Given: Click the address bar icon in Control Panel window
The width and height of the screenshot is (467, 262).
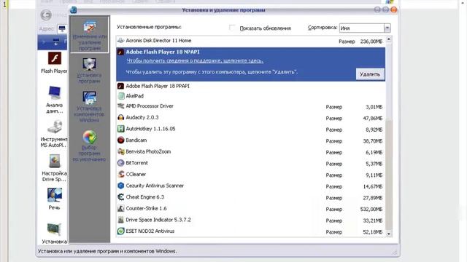Looking at the screenshot, I should pyautogui.click(x=62, y=28).
